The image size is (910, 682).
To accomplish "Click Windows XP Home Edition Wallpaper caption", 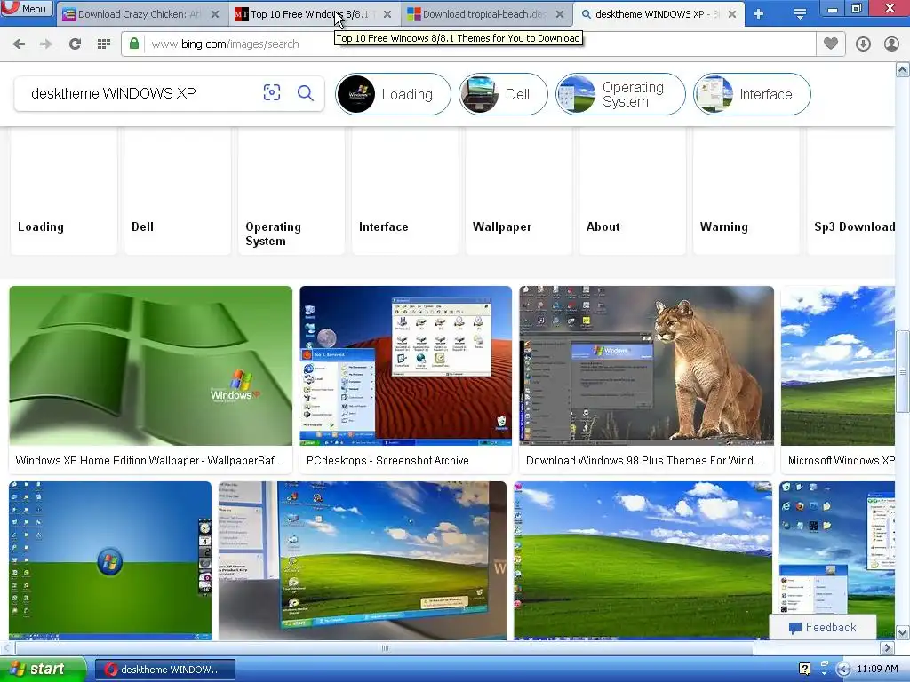I will [149, 461].
